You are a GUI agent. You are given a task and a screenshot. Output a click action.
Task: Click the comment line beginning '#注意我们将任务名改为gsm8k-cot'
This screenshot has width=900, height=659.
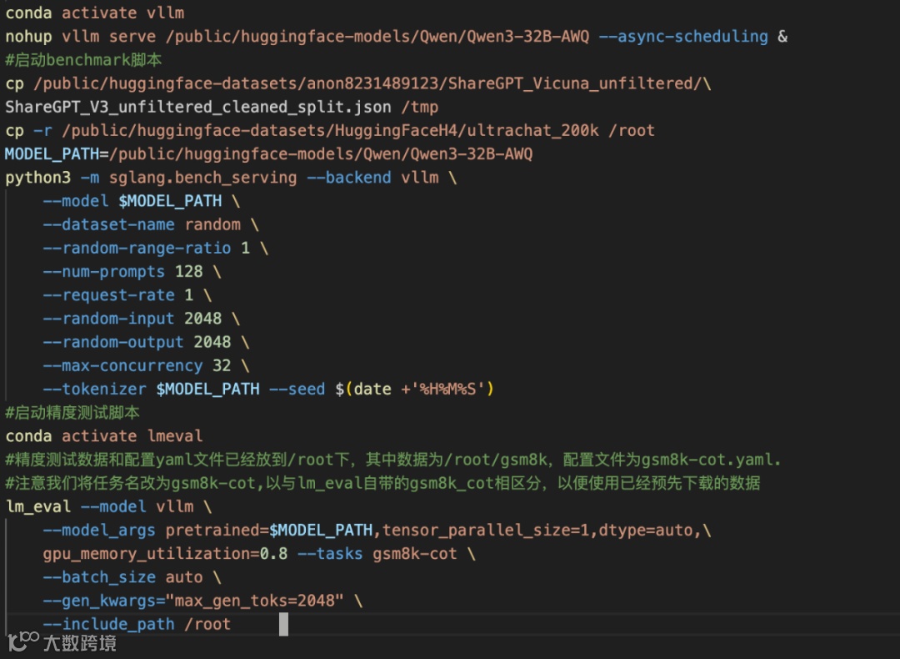[382, 483]
